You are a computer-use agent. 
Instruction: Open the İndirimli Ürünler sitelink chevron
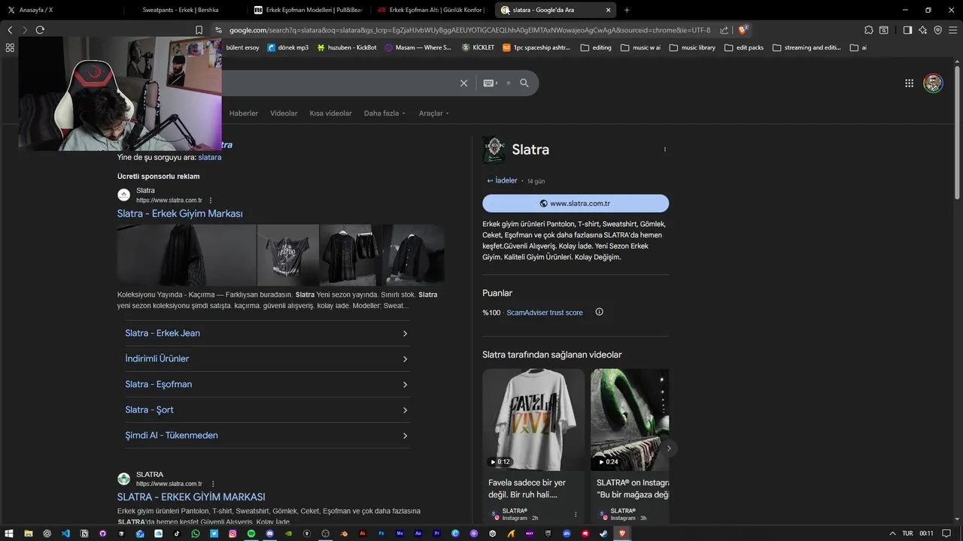pyautogui.click(x=405, y=359)
